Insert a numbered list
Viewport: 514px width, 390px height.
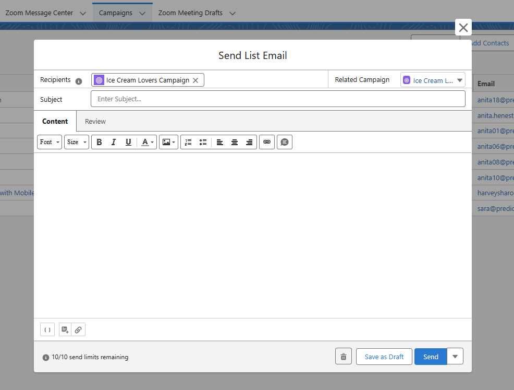coord(188,142)
